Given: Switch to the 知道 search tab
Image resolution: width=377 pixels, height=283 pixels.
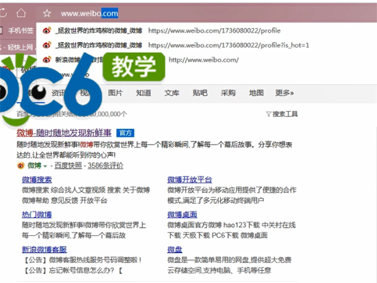Looking at the screenshot, I should tap(143, 93).
